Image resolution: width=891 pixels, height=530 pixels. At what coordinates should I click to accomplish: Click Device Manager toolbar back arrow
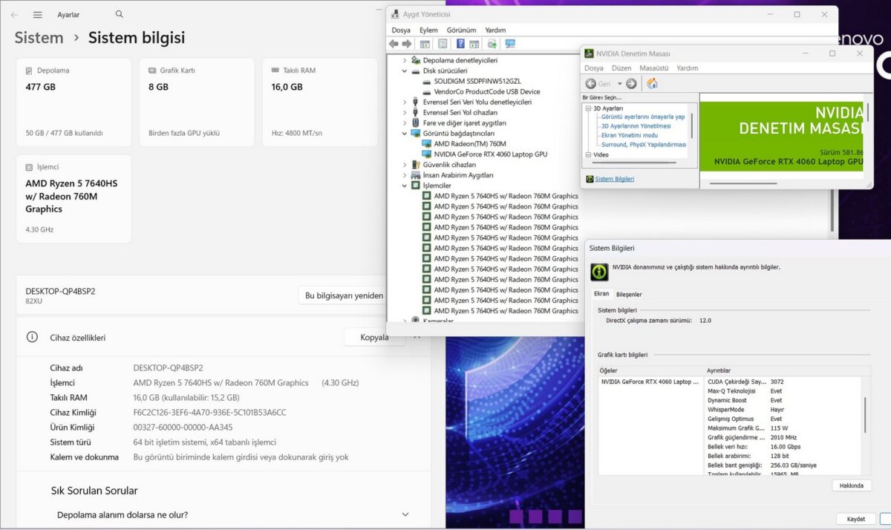(x=394, y=44)
